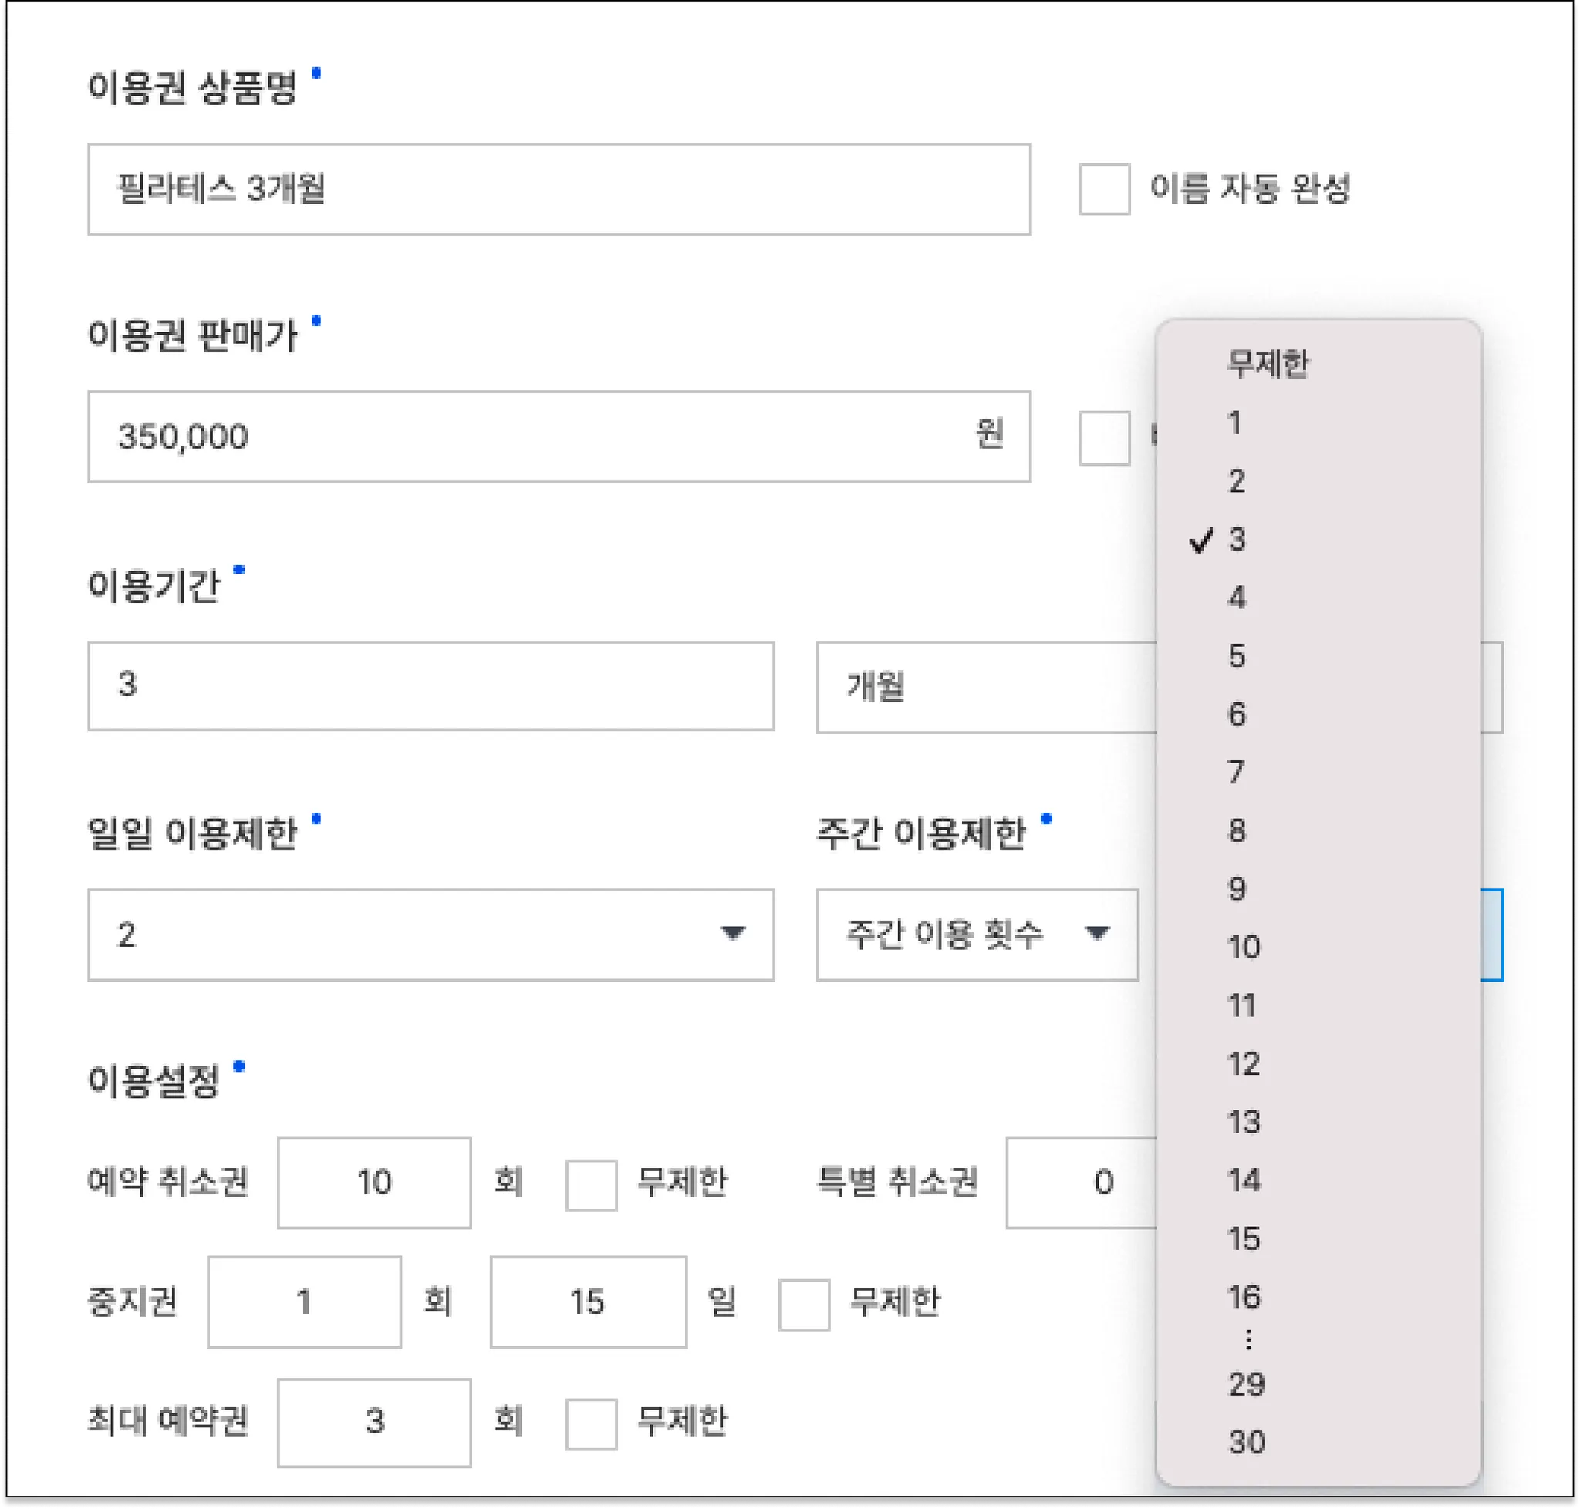The width and height of the screenshot is (1580, 1509).
Task: Select 10 in the dropdown menu
Action: click(x=1244, y=948)
